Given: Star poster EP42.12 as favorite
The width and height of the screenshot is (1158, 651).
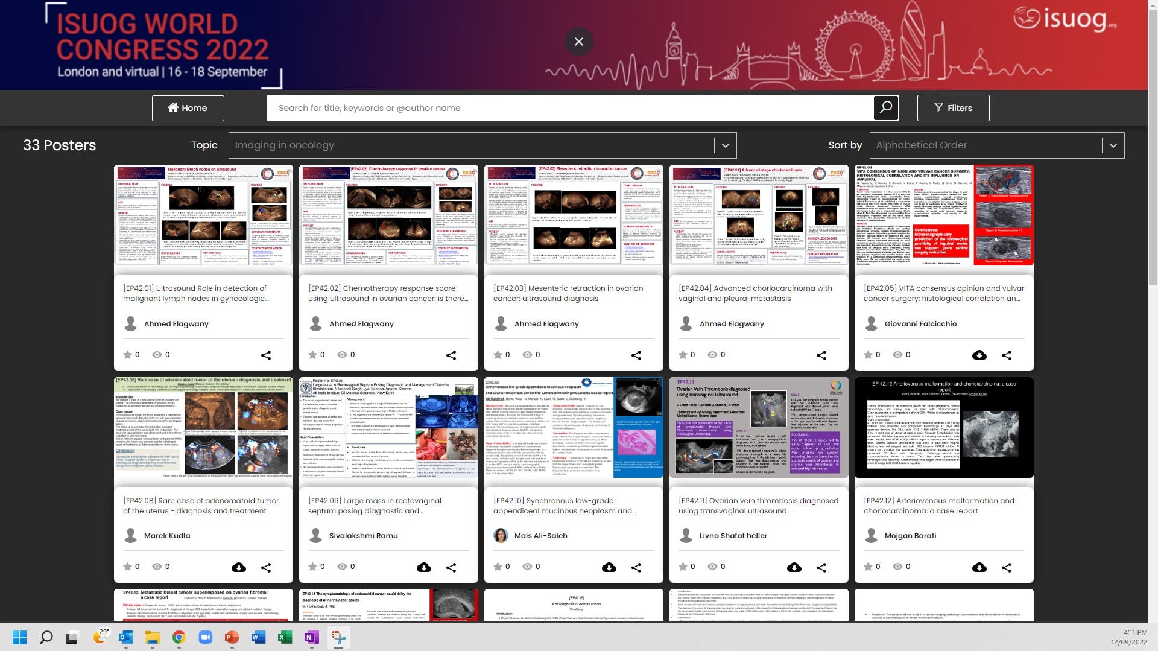Looking at the screenshot, I should tap(868, 567).
